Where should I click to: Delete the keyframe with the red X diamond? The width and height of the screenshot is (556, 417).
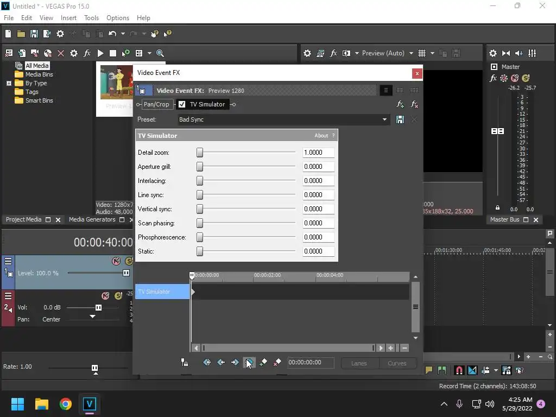point(277,362)
